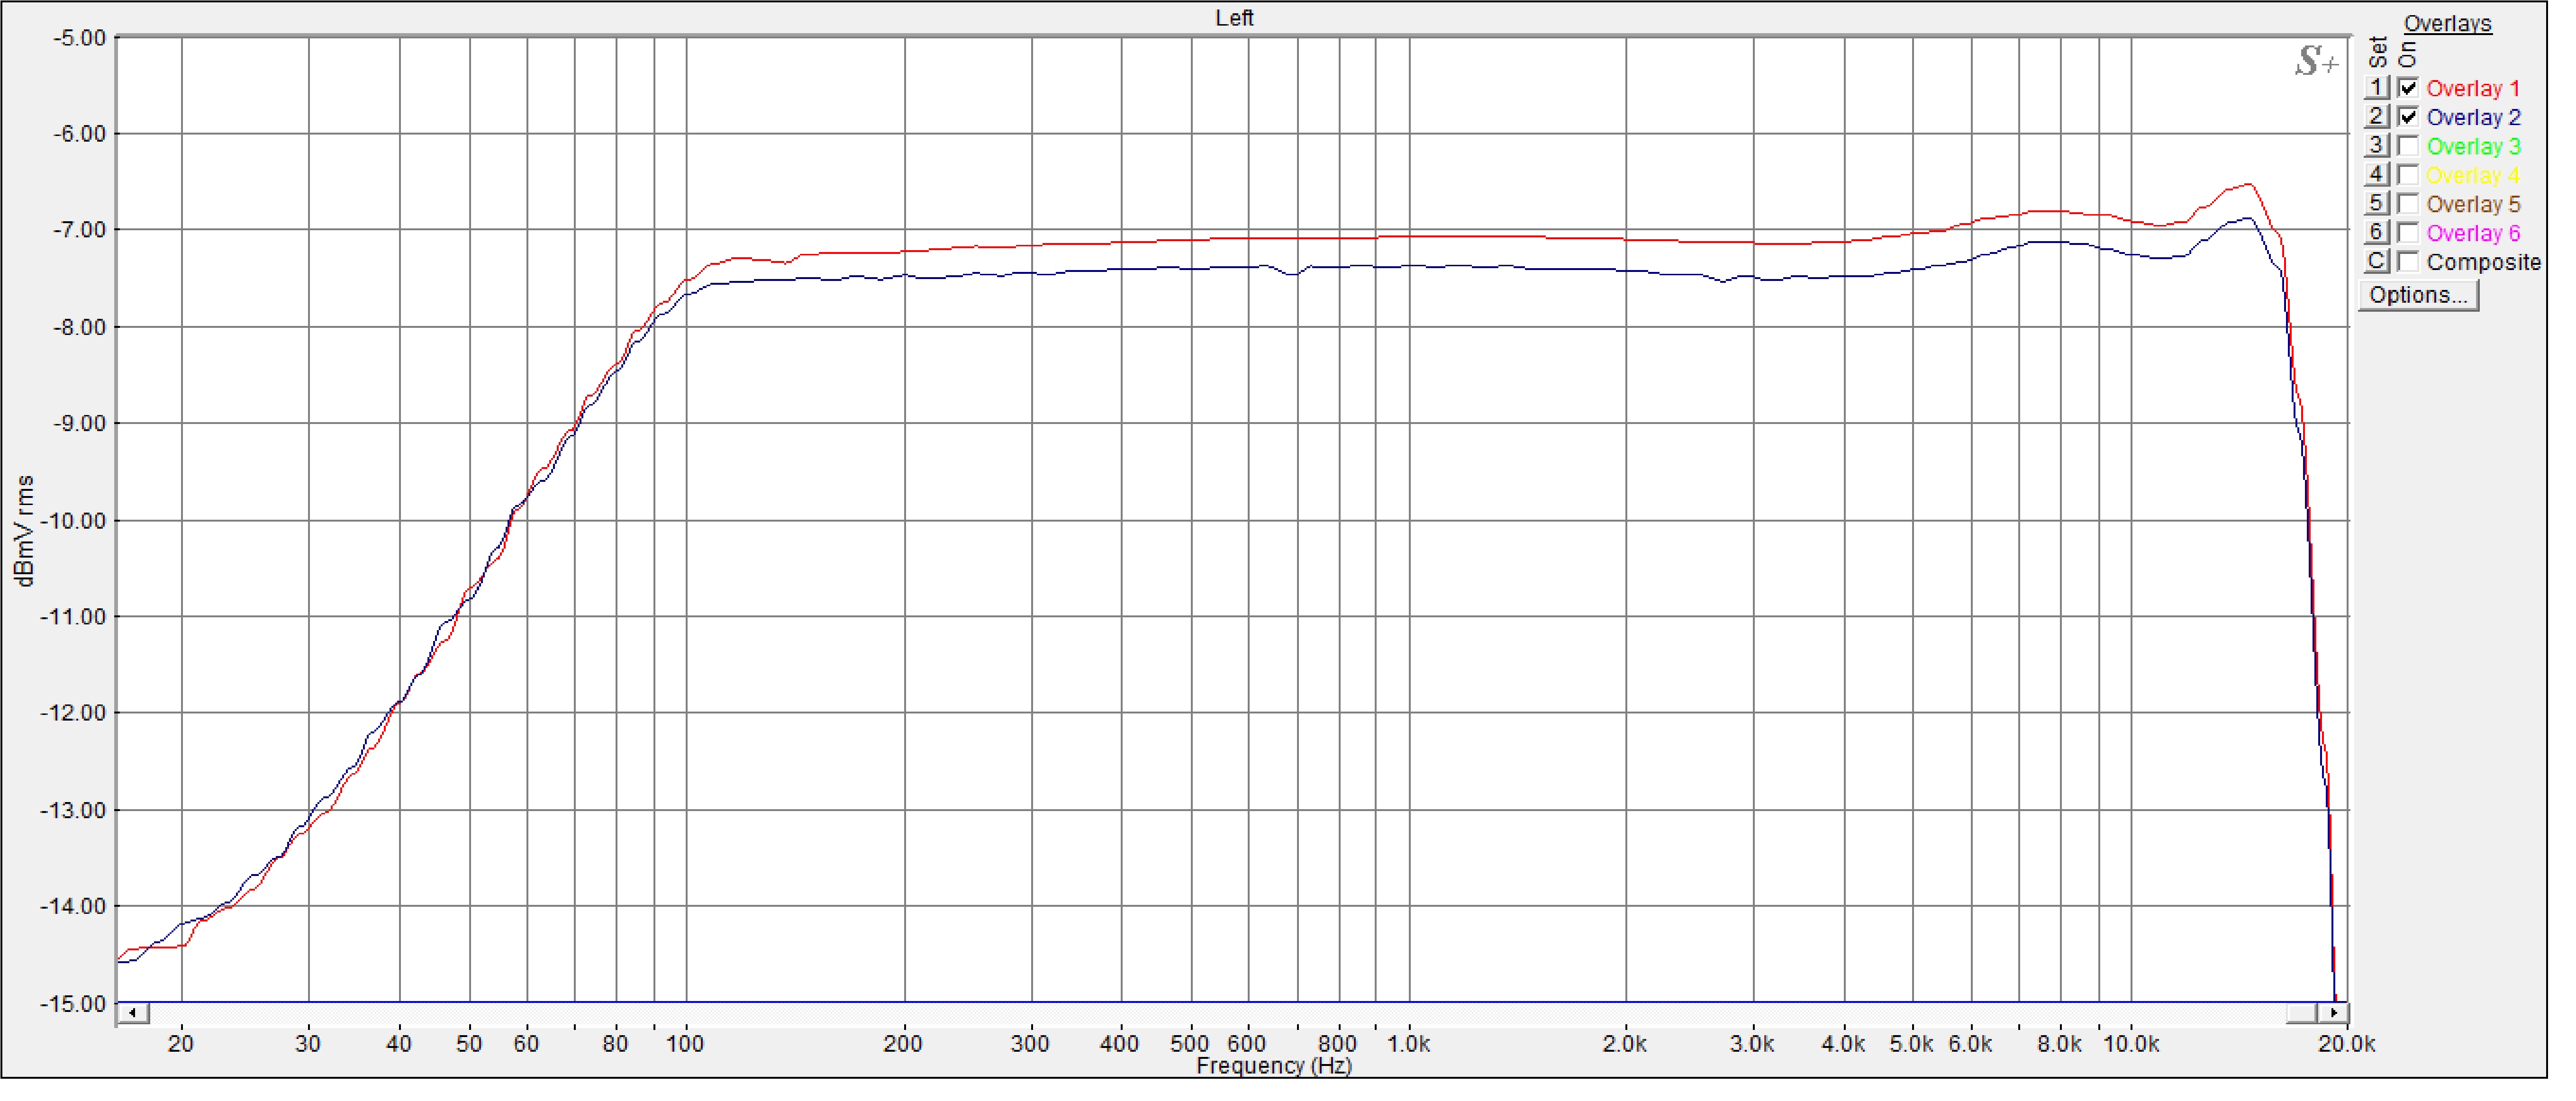
Task: Click the 1.0k frequency axis value
Action: [1408, 1044]
